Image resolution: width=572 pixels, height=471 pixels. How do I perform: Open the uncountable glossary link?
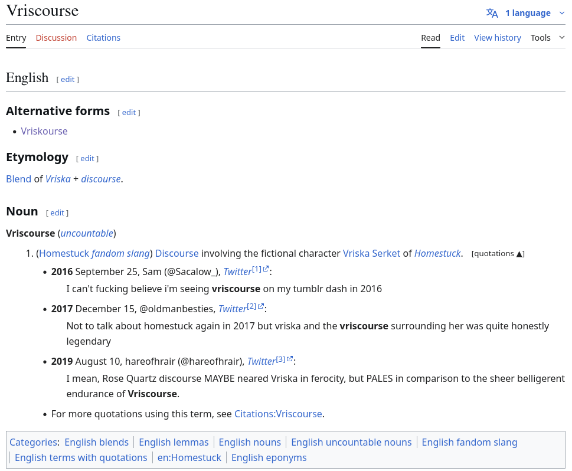(x=87, y=233)
